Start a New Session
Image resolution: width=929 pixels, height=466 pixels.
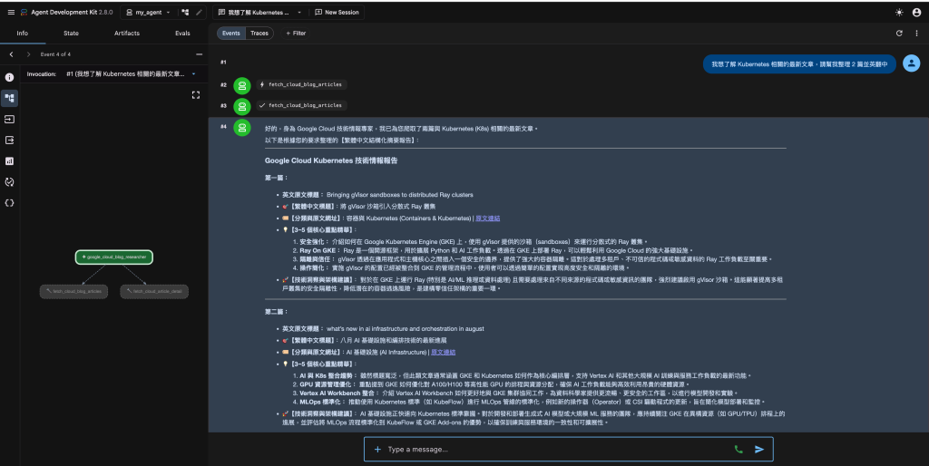(x=337, y=13)
